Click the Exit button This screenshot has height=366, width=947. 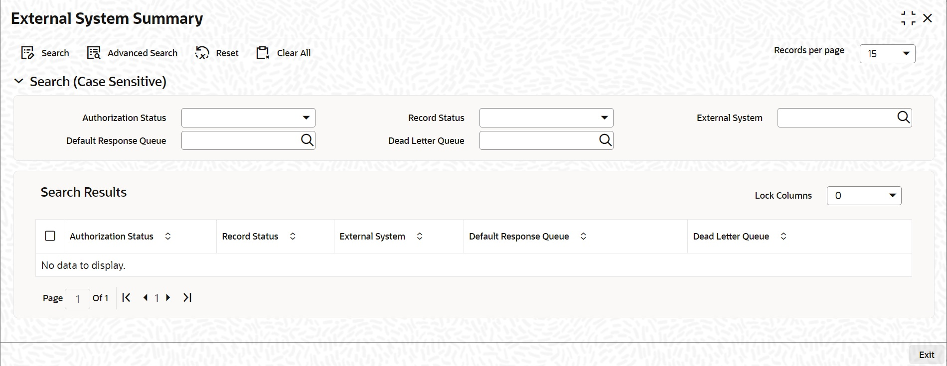click(926, 355)
